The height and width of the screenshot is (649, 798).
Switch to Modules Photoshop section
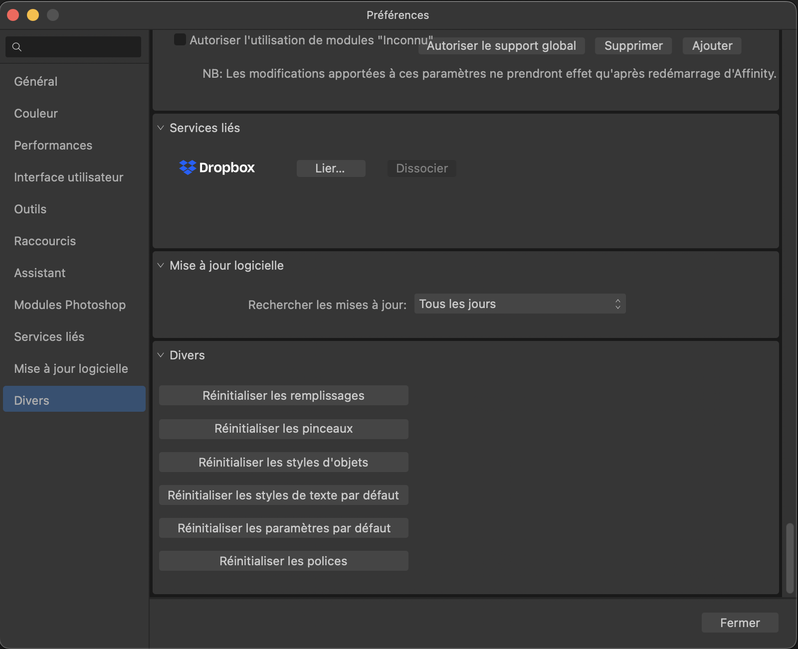tap(70, 305)
